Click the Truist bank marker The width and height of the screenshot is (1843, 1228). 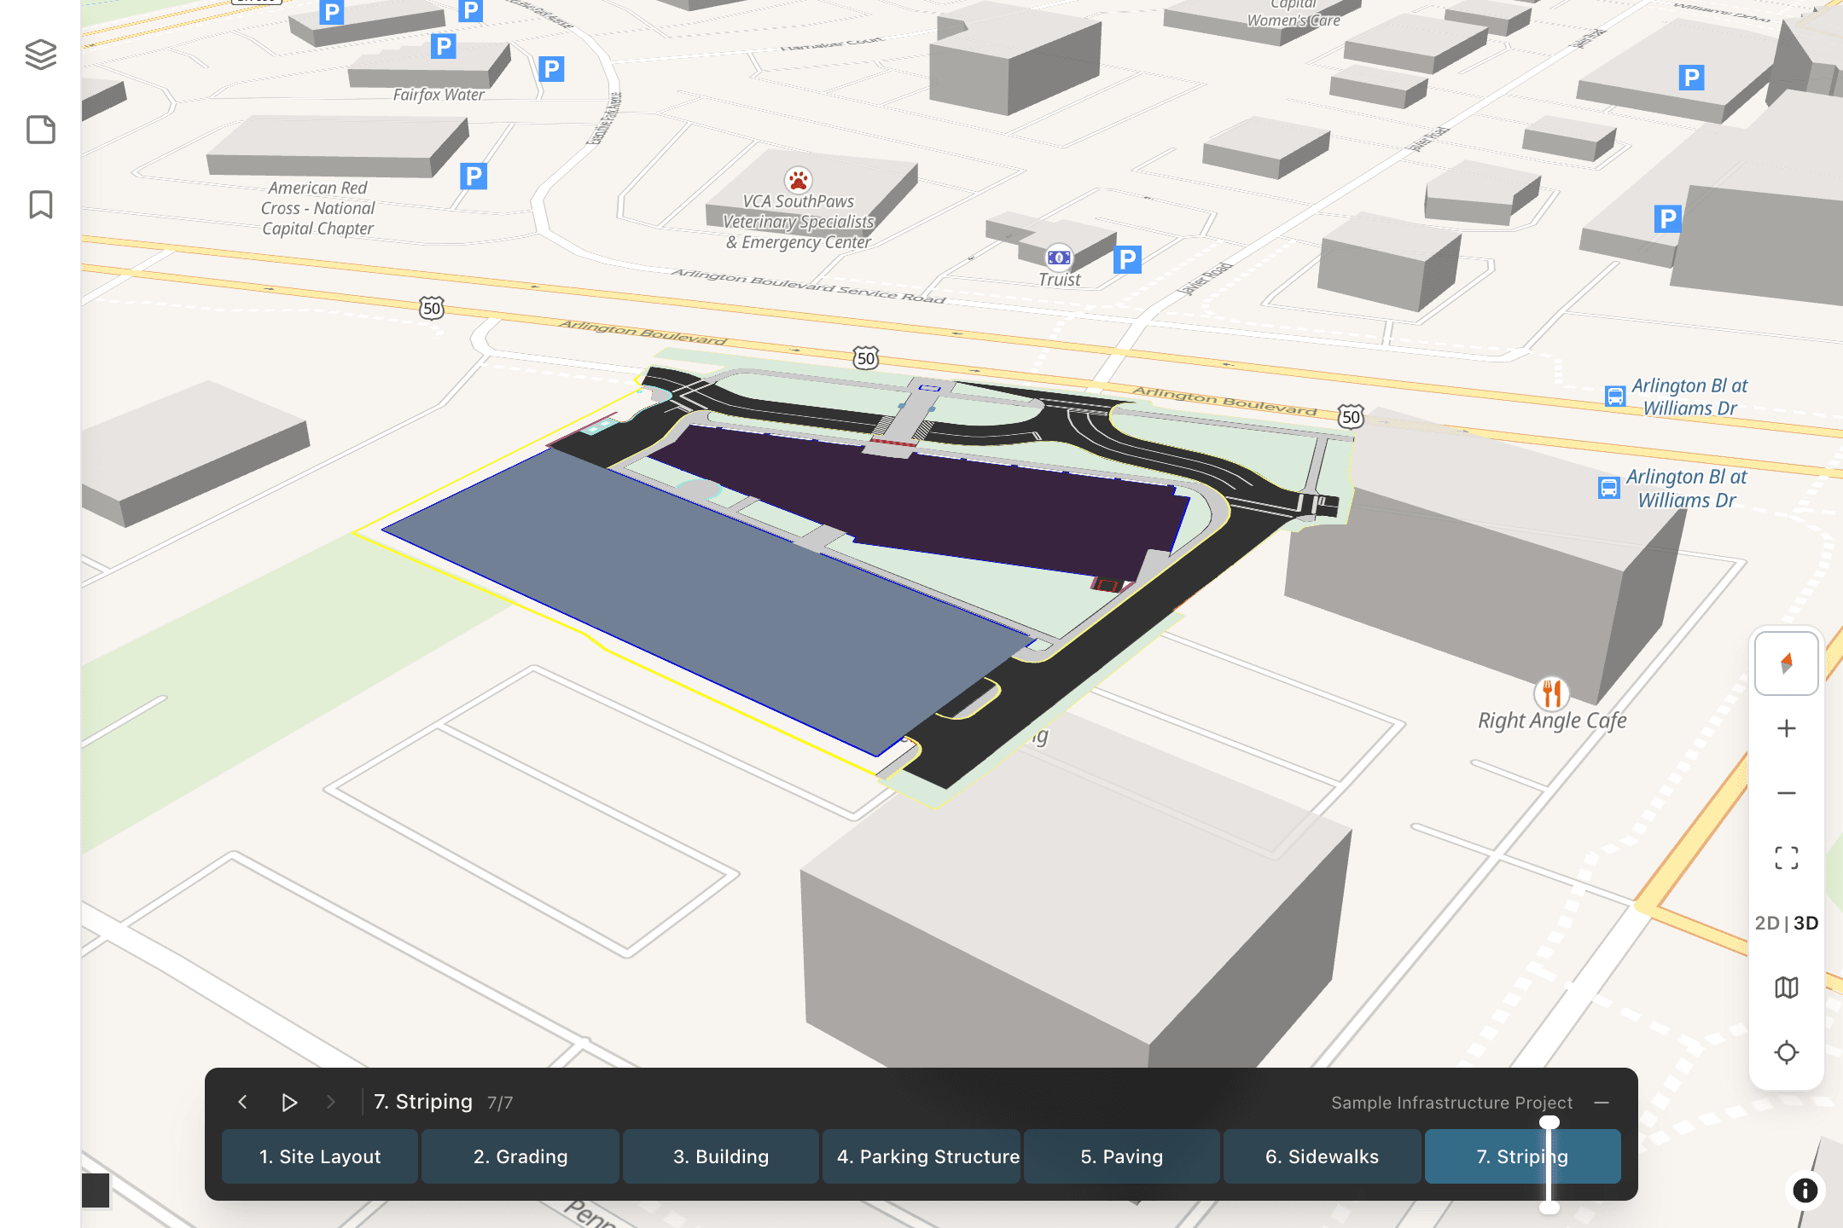coord(1059,257)
